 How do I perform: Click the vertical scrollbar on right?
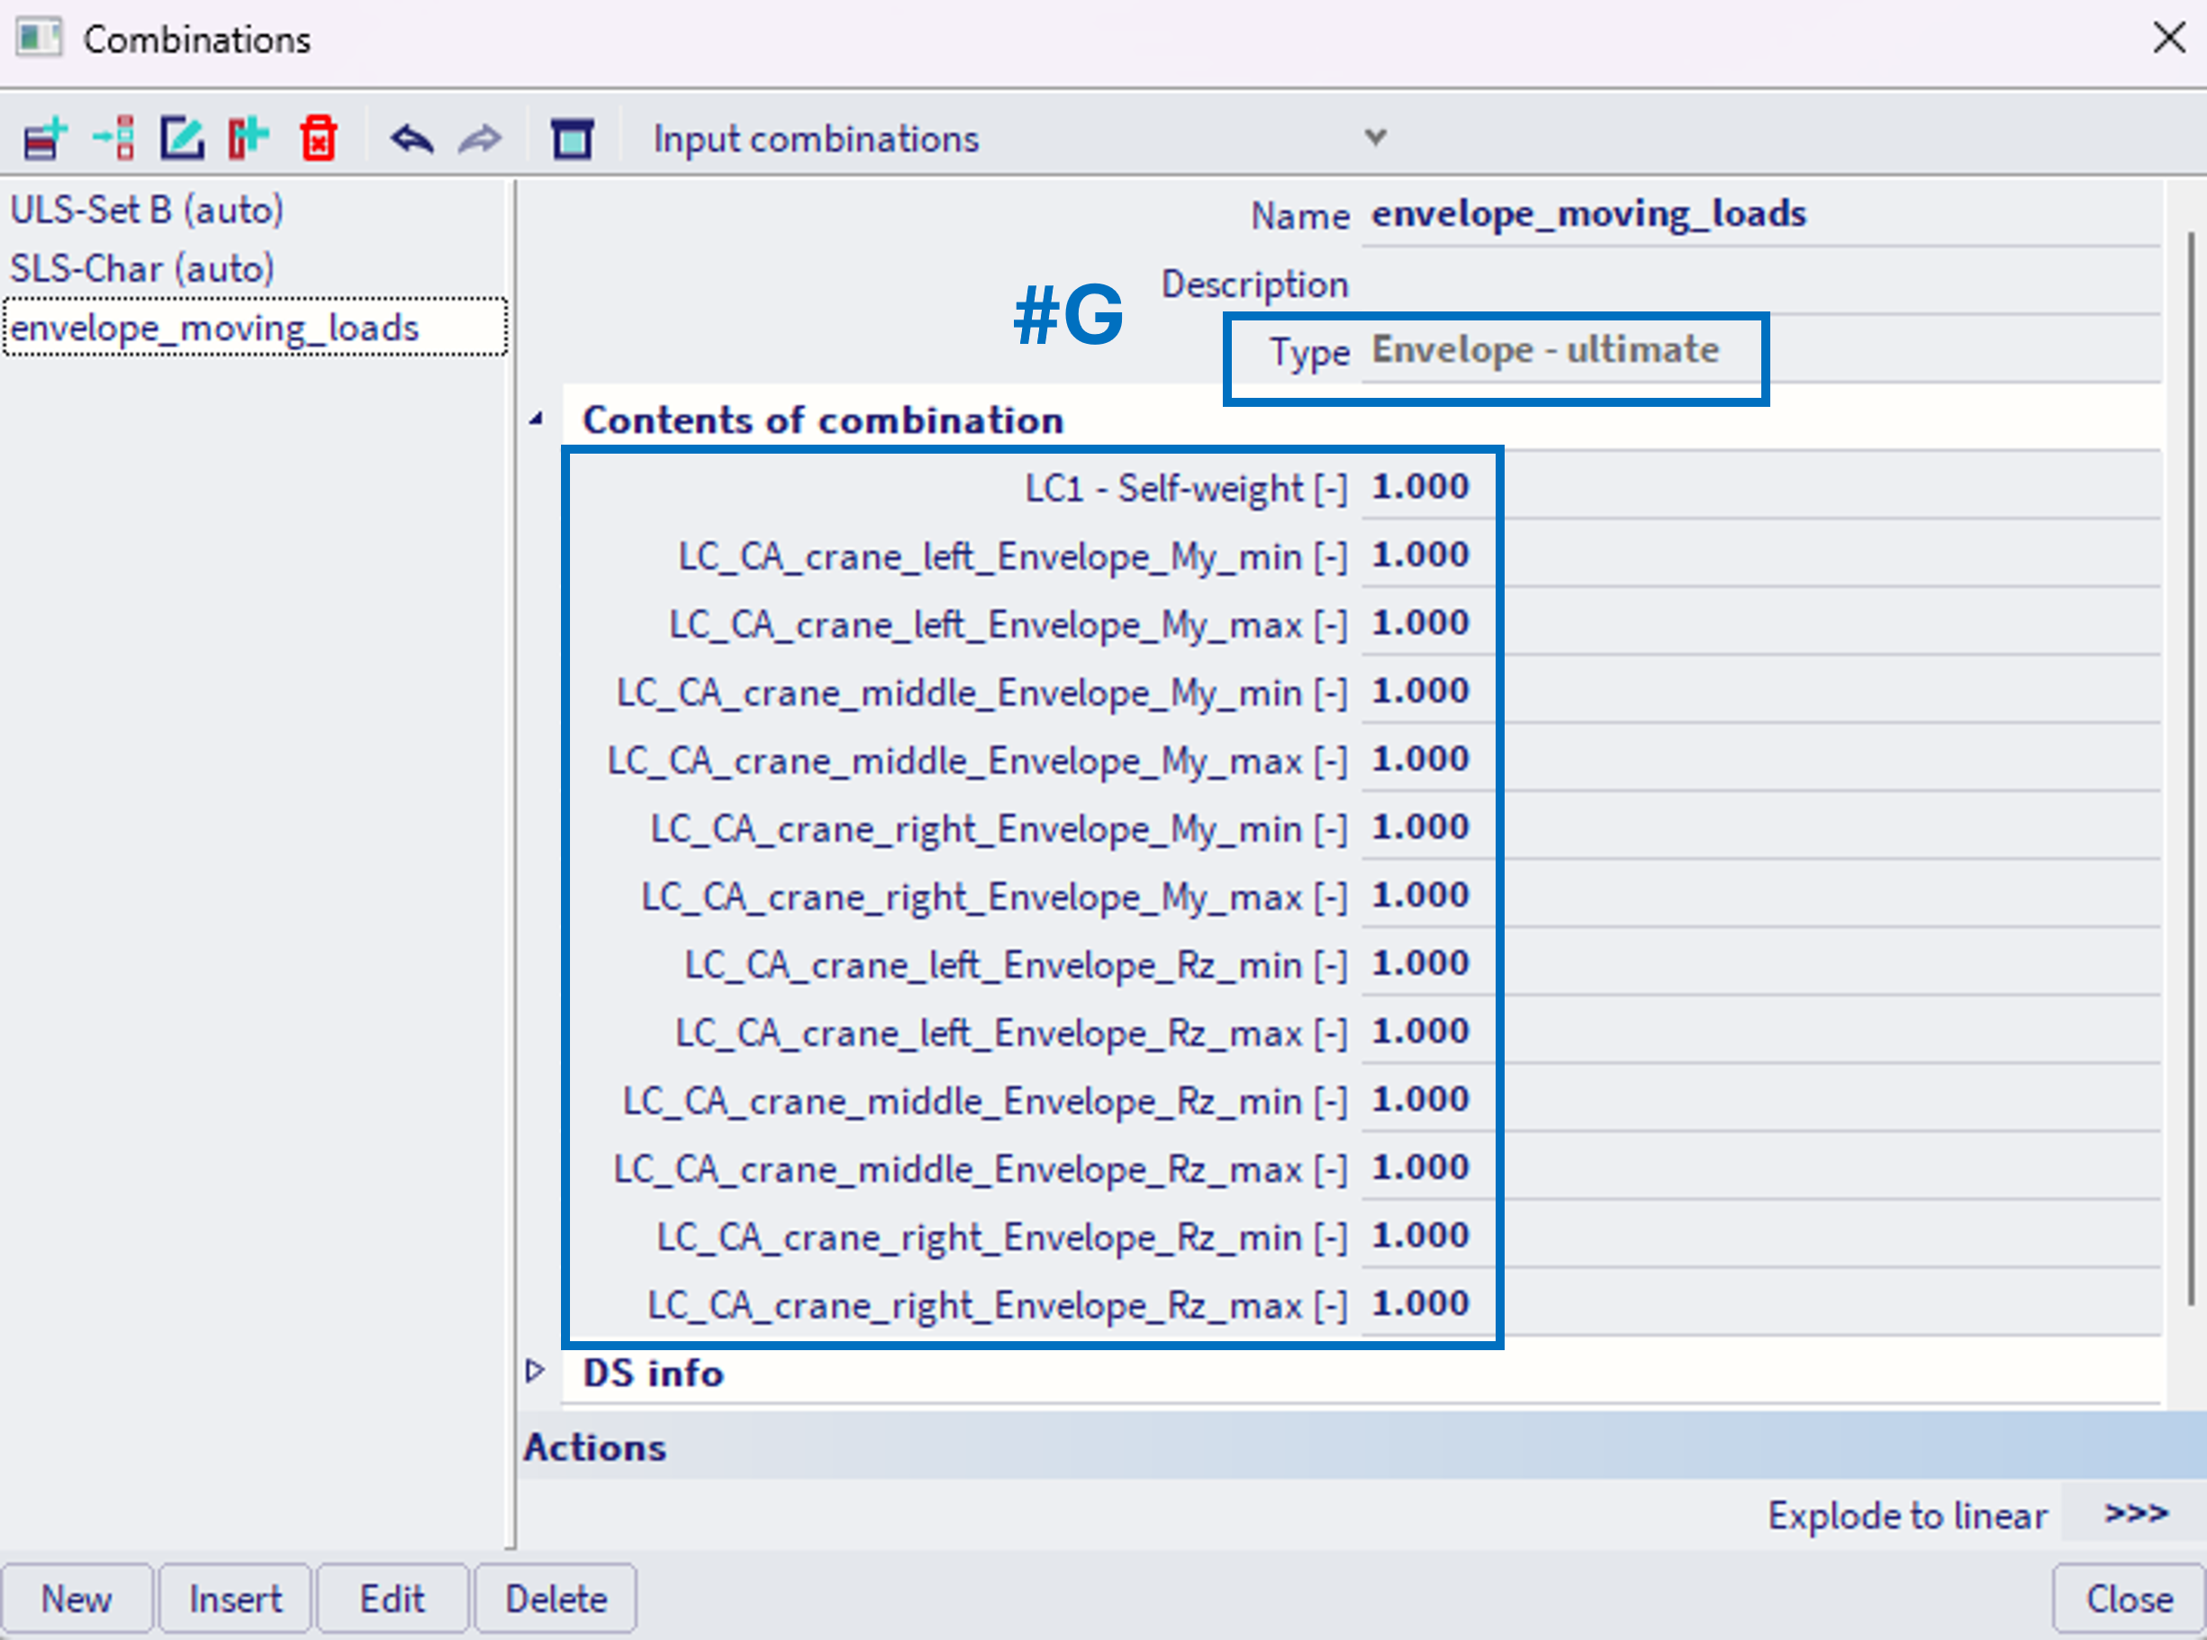(2190, 764)
